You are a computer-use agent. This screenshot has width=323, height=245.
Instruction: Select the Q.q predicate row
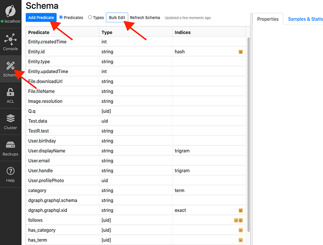pos(136,111)
